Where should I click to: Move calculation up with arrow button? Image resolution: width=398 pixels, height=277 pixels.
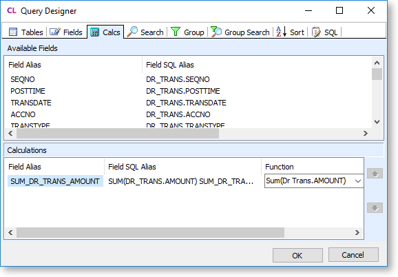coord(375,174)
